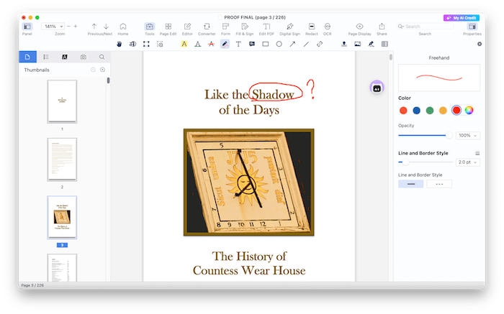This screenshot has height=314, width=504.
Task: Choose the green color swatch
Action: point(429,111)
